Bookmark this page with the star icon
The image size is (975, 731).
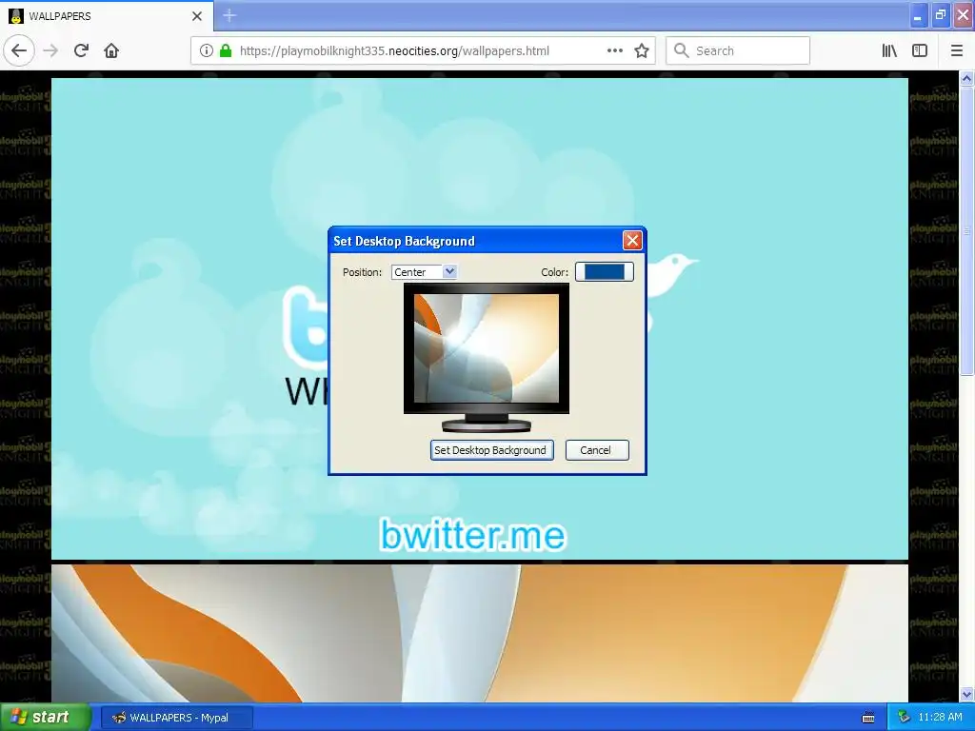(x=642, y=50)
